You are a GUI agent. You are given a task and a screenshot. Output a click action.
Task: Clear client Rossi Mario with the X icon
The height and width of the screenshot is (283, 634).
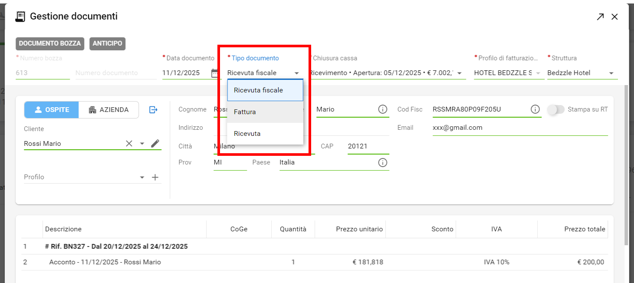pyautogui.click(x=129, y=144)
